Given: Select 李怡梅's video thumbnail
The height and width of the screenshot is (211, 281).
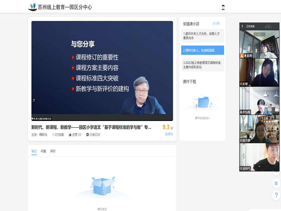Looking at the screenshot, I should pos(259,101).
